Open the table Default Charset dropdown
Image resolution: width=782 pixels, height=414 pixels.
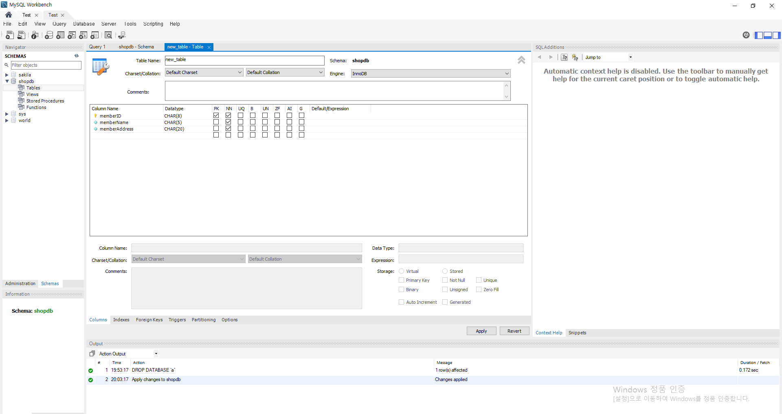pos(204,72)
